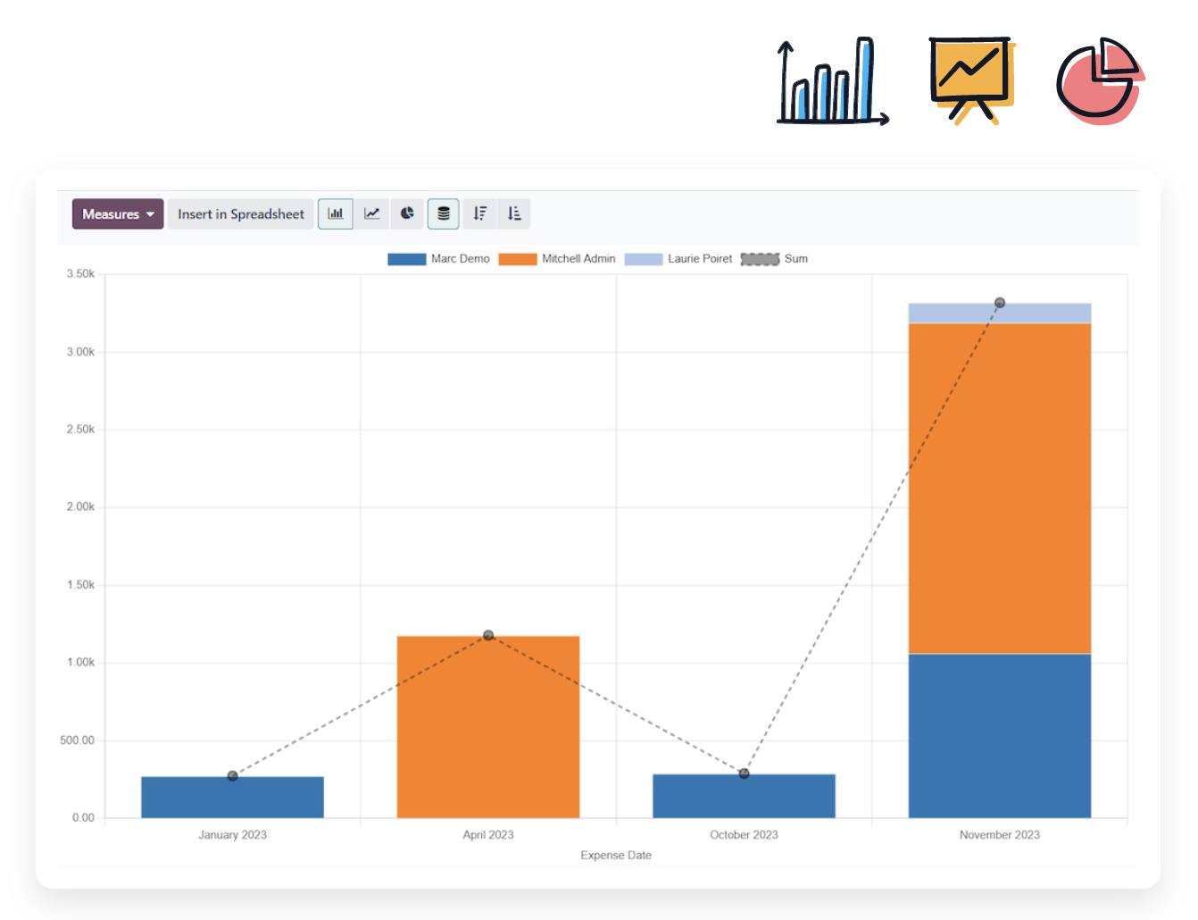
Task: Click the hand-drawn bar chart illustration
Action: [831, 82]
